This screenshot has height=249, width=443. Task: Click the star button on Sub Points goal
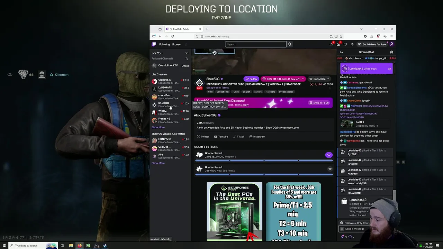pos(330,169)
